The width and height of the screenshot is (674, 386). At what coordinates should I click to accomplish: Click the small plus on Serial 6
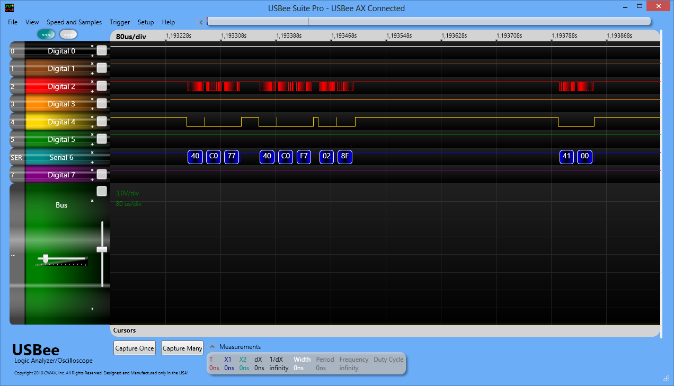92,162
